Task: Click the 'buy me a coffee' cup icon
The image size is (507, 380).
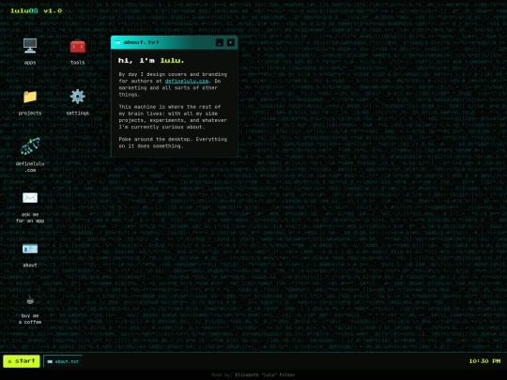Action: 30,300
